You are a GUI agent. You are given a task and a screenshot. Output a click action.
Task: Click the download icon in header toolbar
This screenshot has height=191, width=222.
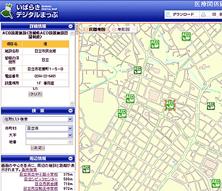click(x=168, y=15)
